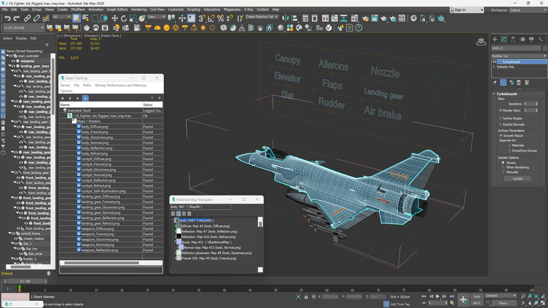Open the Modifier List dropdown
Viewport: 548px width, 308px height.
coord(519,56)
